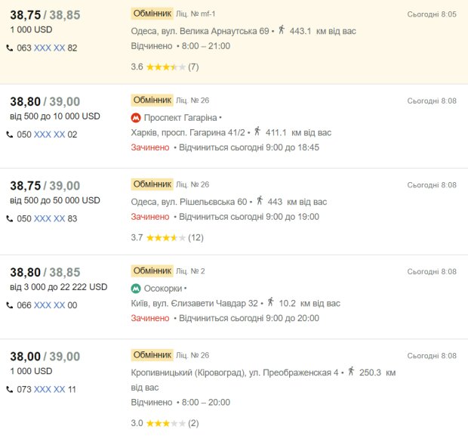Click walking icon beside 250.3 км distance
This screenshot has height=439, width=468.
[351, 371]
